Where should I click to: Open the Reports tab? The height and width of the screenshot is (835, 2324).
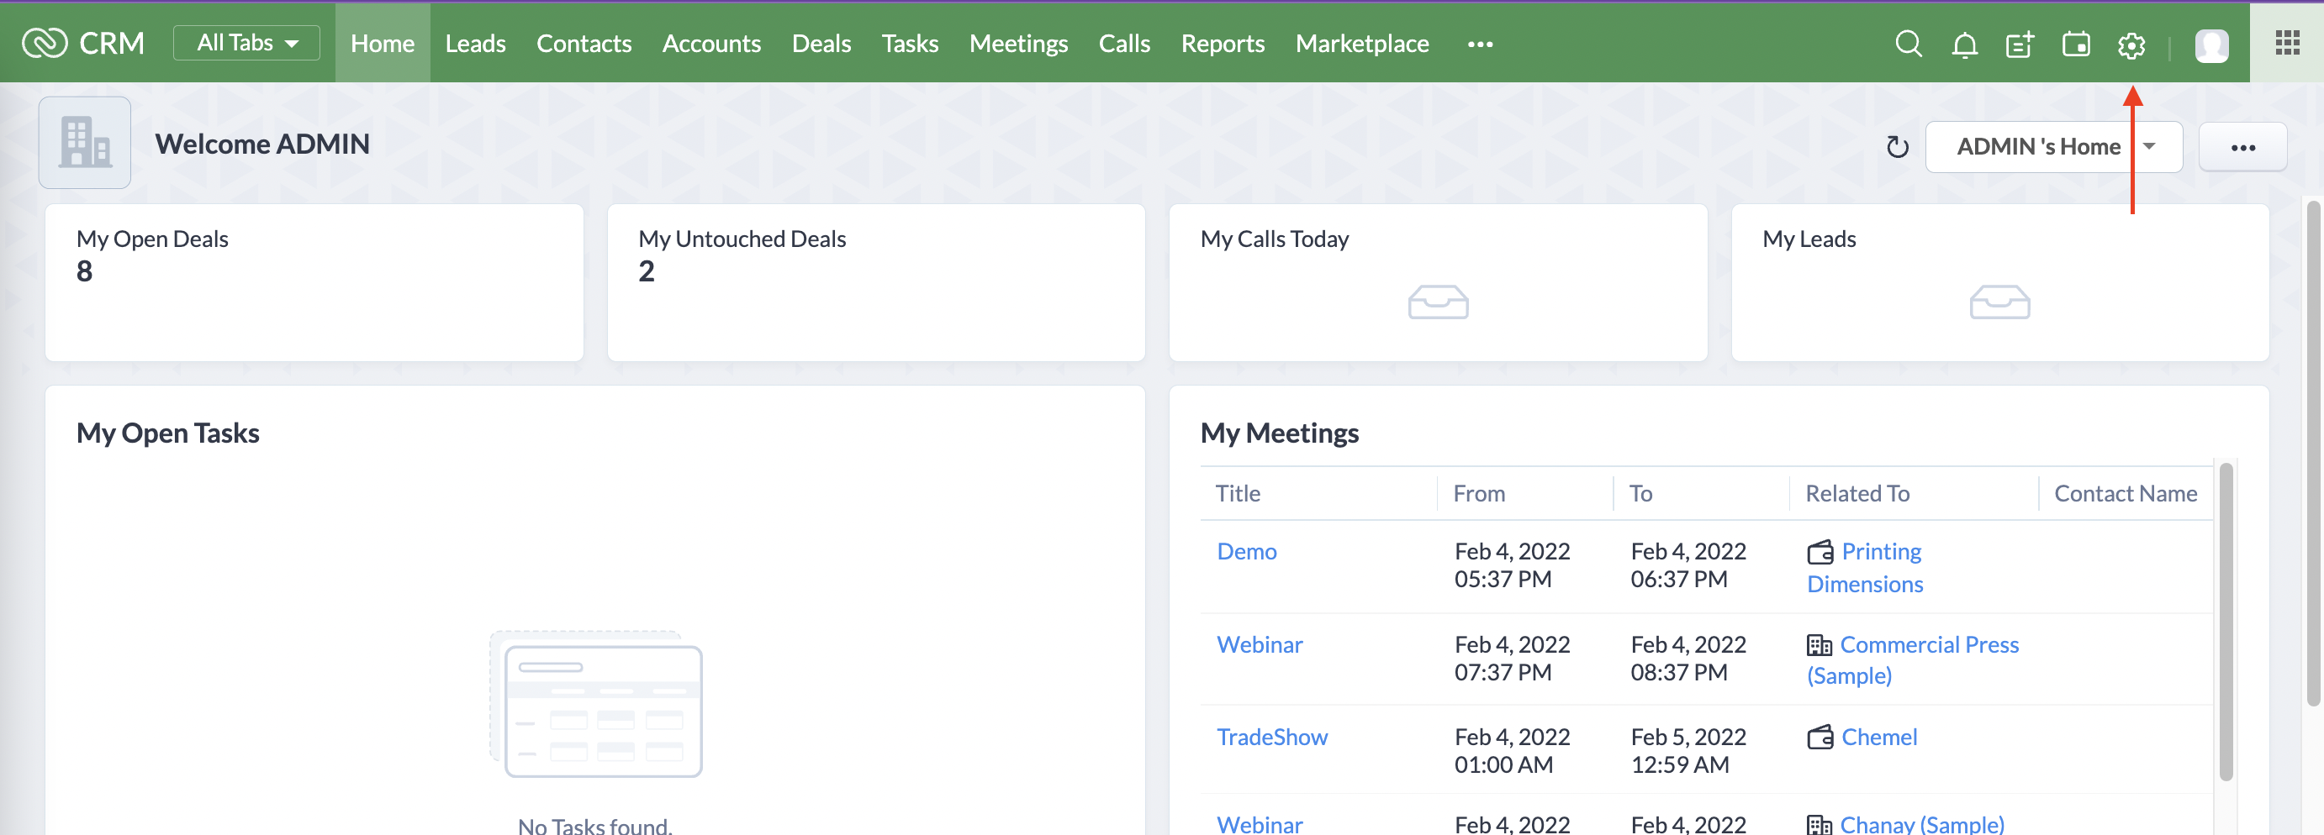tap(1223, 42)
